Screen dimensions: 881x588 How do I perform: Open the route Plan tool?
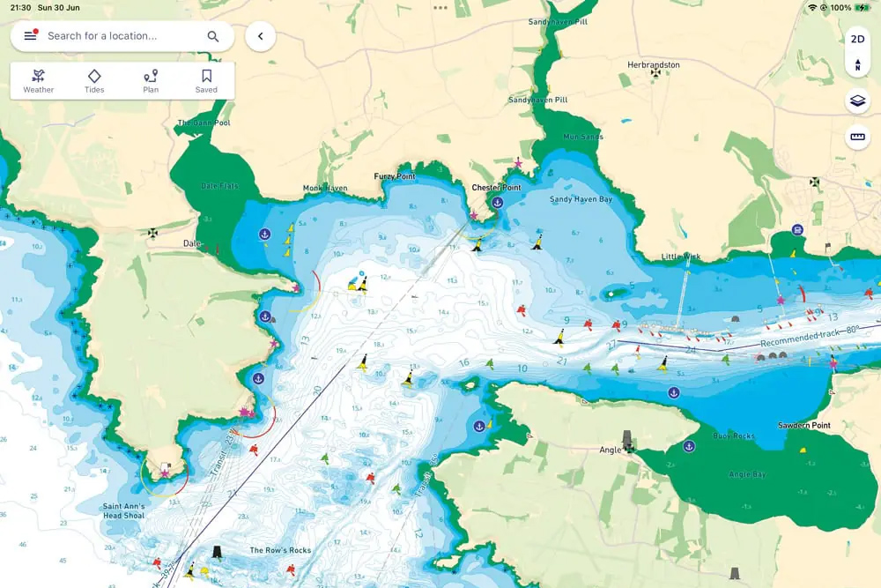coord(150,80)
